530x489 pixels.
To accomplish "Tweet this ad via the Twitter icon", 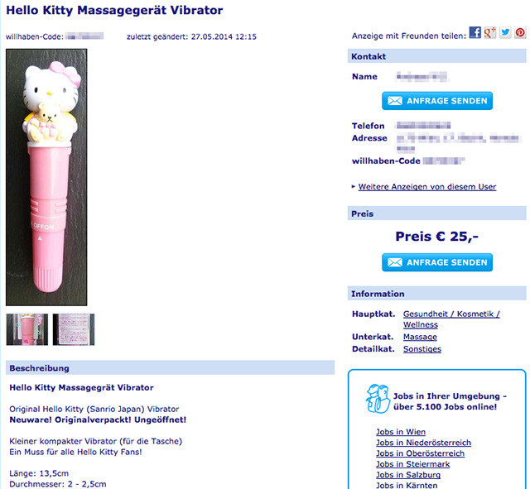I will coord(505,33).
